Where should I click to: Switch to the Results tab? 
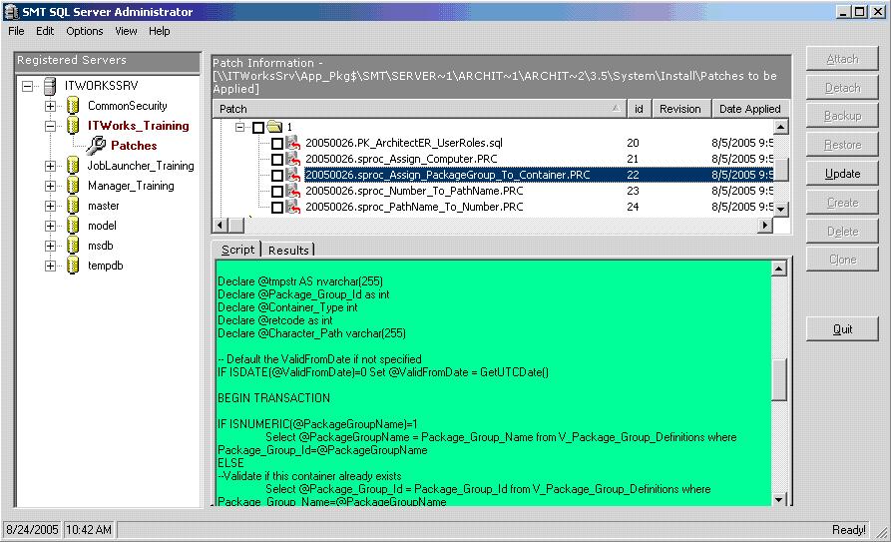click(x=288, y=250)
